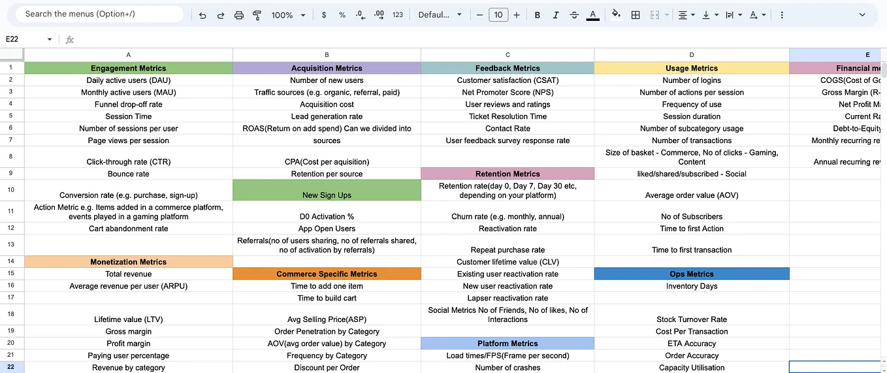Increase decimal places icon

(379, 14)
